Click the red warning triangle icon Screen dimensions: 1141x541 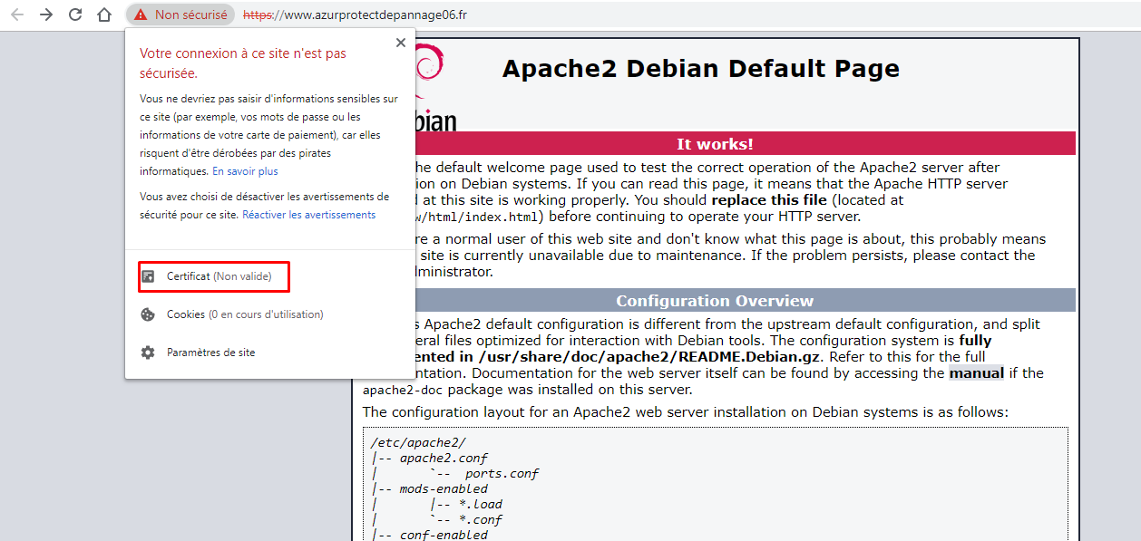(x=140, y=15)
